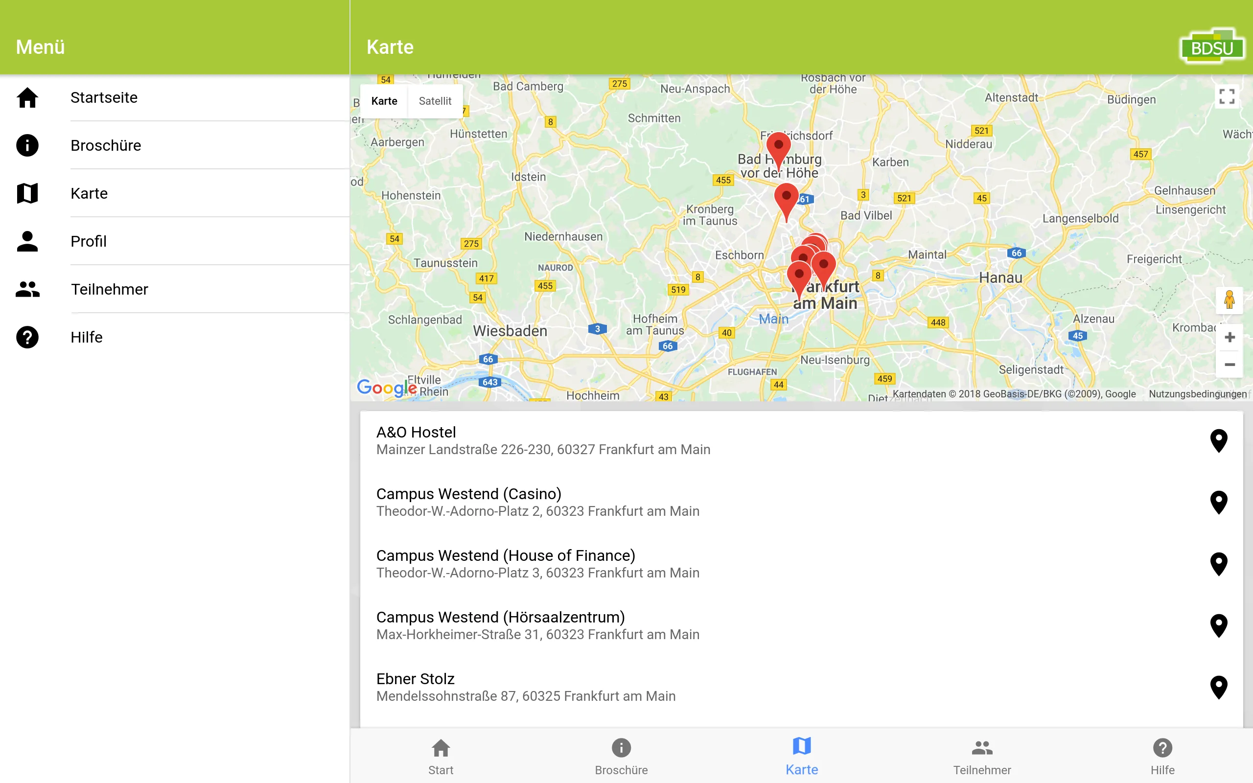Toggle fullscreen view of the map
The image size is (1253, 783).
[1227, 96]
